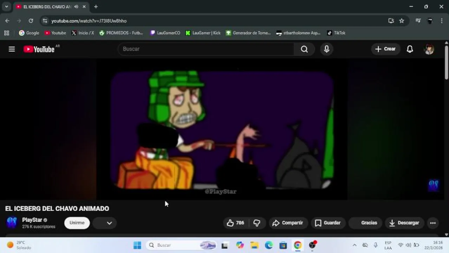Open the TikTok bookmark
Screen dimensions: 449x253
(336, 33)
